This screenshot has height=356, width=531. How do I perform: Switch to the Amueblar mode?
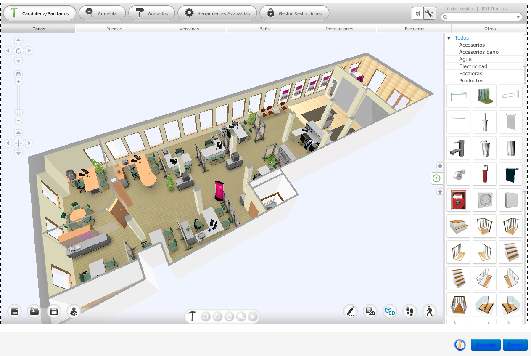[x=102, y=13]
